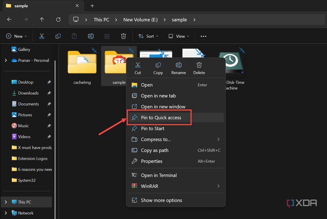Choose Delete in the context menu top row
The width and height of the screenshot is (327, 219).
coord(199,68)
